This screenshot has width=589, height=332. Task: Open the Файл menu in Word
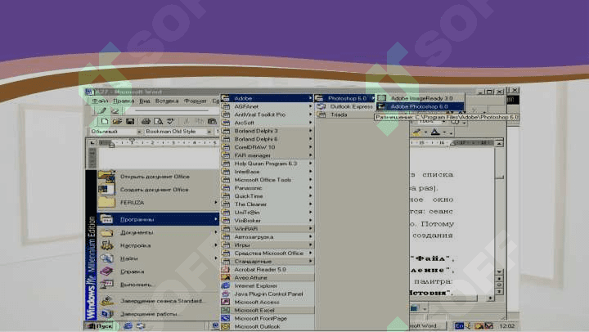click(100, 101)
